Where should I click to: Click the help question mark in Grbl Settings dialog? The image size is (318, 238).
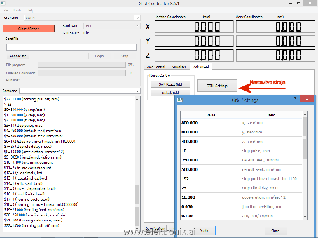point(295,99)
